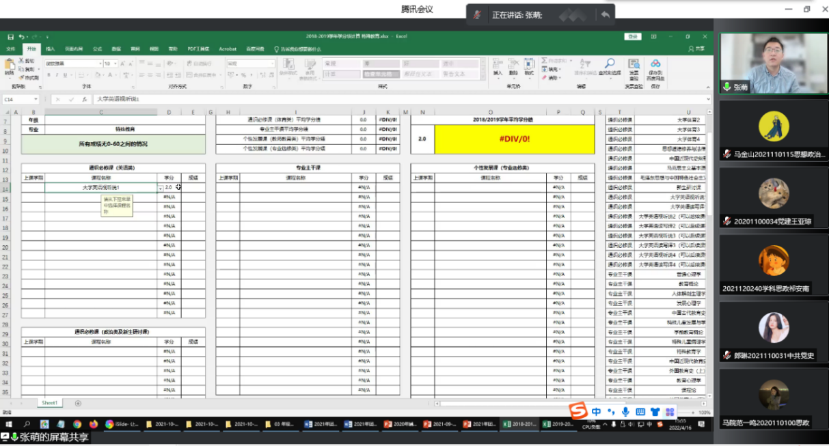The width and height of the screenshot is (829, 446).
Task: Click the insert function fx icon
Action: [84, 99]
